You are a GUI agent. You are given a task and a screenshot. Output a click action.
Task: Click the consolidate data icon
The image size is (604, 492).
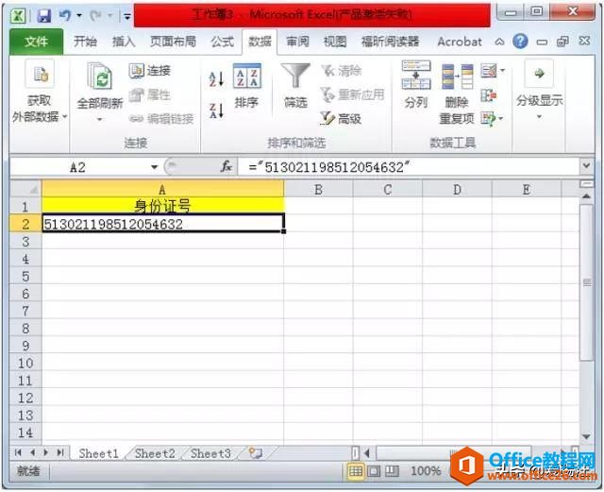point(489,94)
